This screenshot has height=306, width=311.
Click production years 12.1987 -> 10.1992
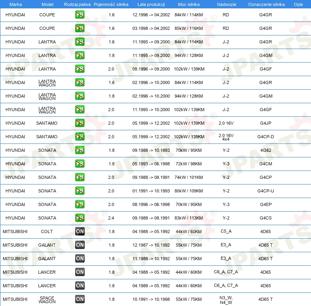coord(151,245)
